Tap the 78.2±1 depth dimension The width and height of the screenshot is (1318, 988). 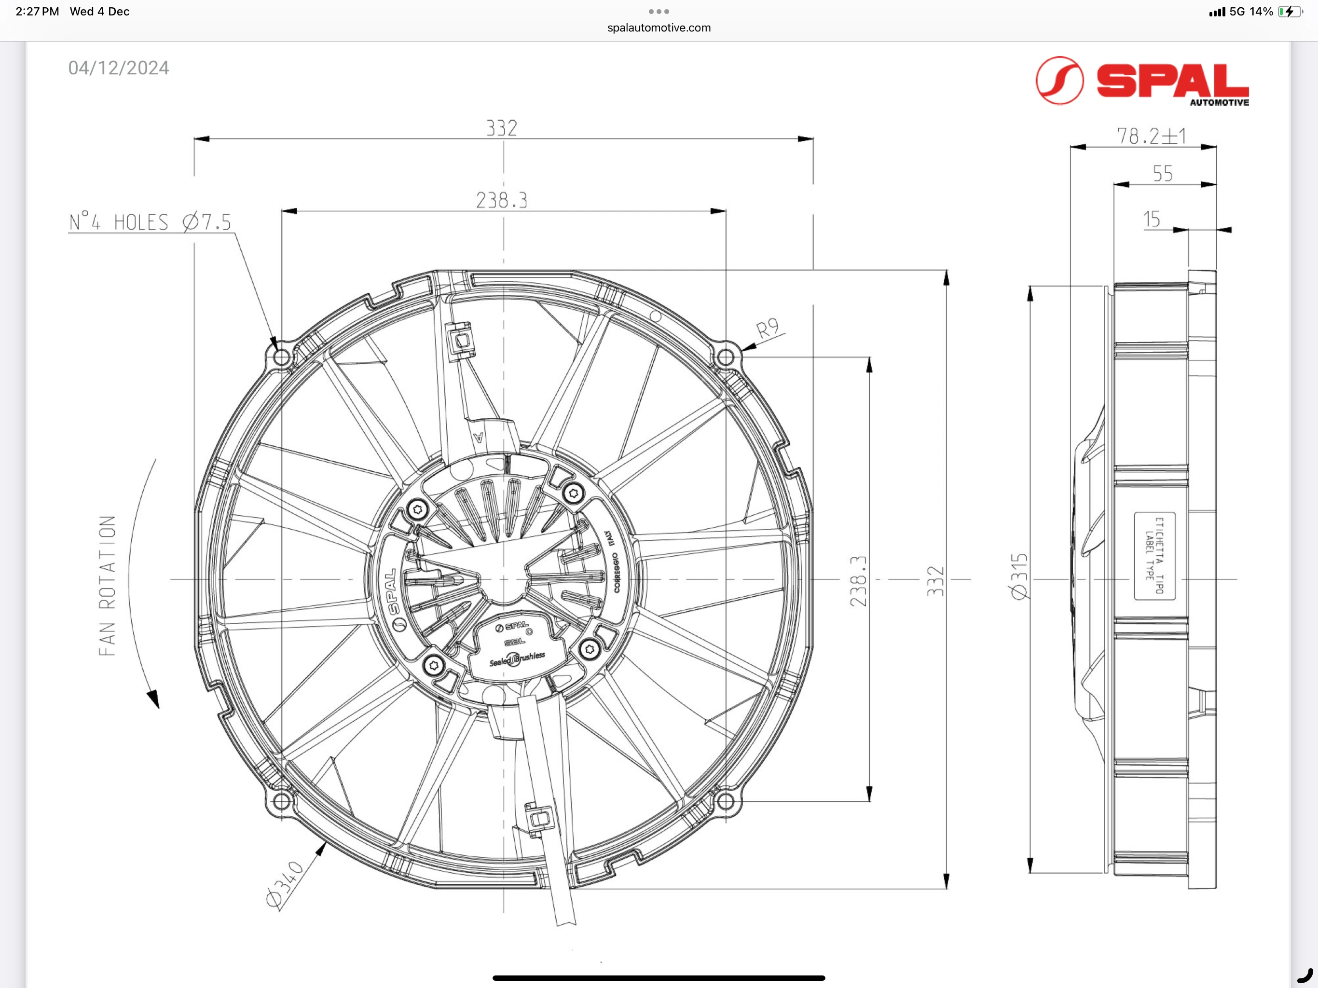[1151, 136]
